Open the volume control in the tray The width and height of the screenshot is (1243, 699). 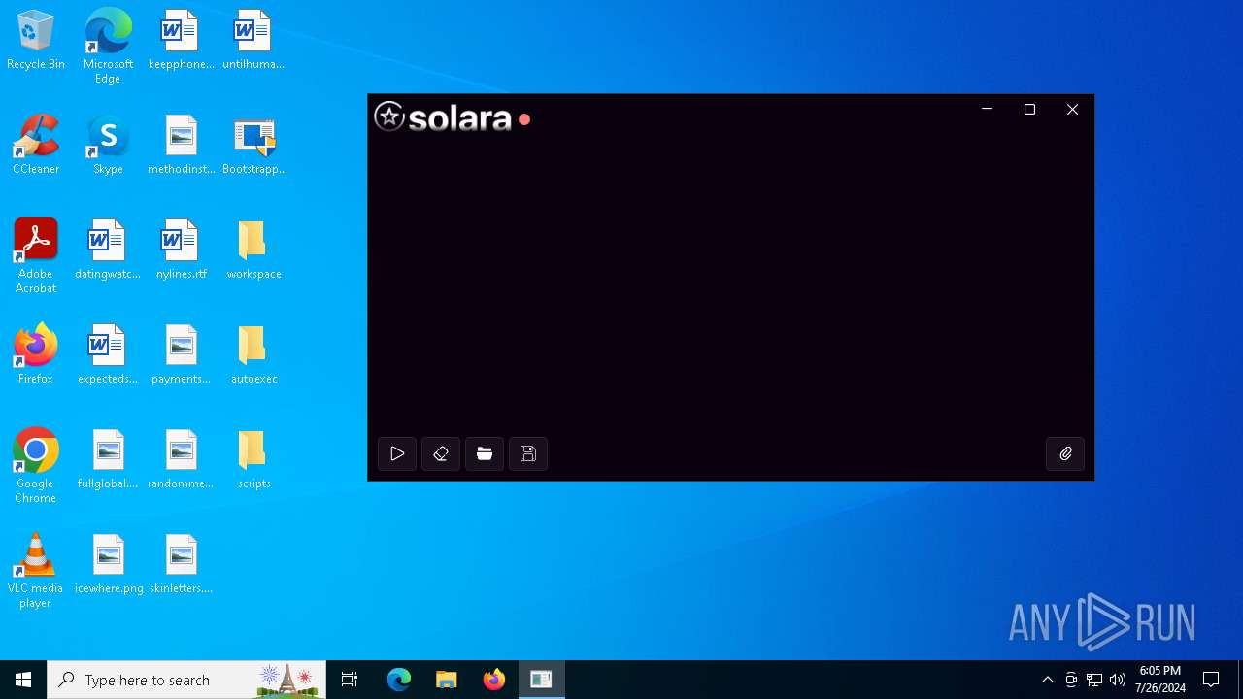(1118, 680)
